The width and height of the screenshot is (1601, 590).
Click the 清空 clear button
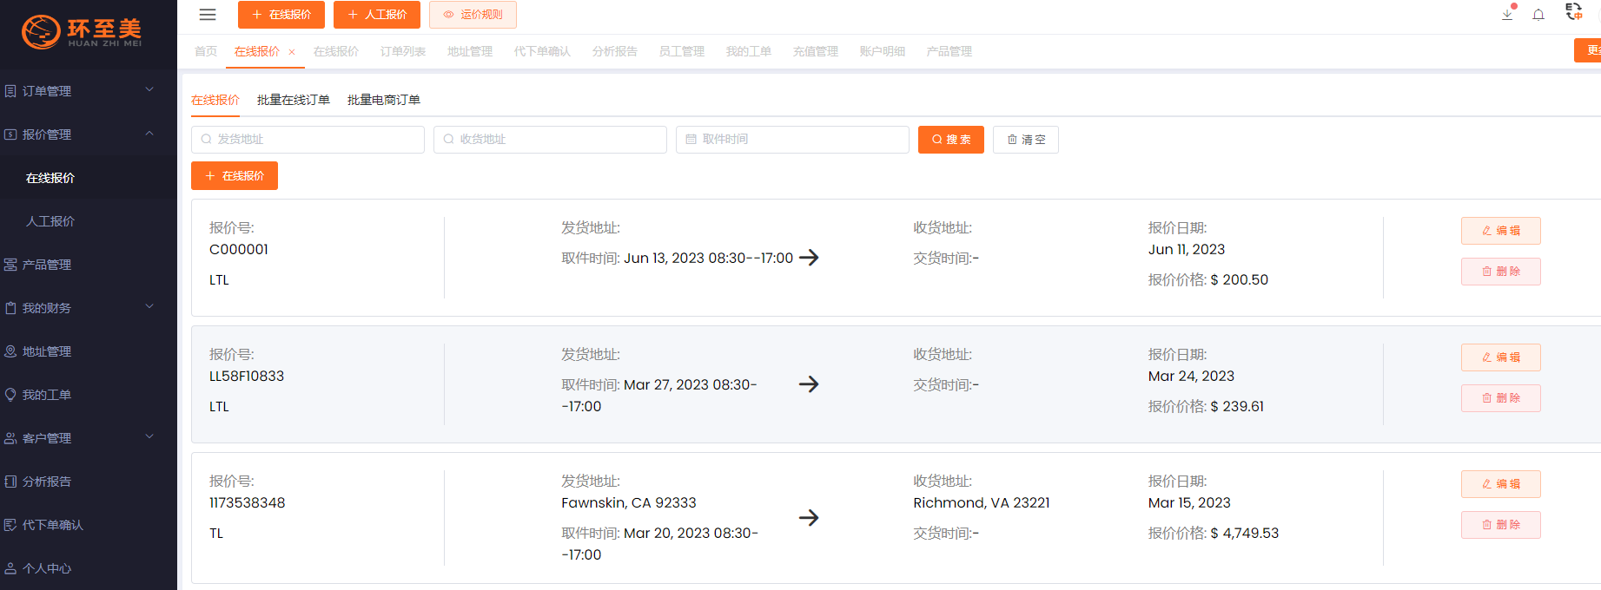pyautogui.click(x=1025, y=140)
